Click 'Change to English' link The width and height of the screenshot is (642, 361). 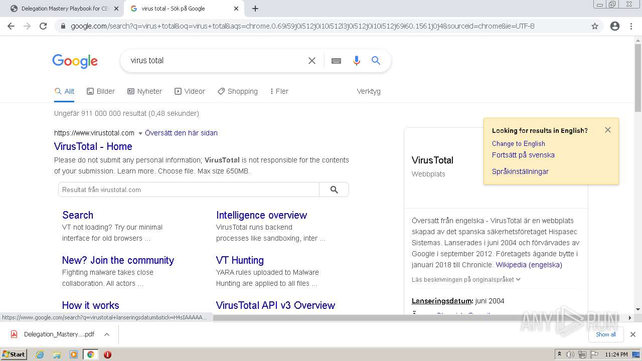point(519,143)
